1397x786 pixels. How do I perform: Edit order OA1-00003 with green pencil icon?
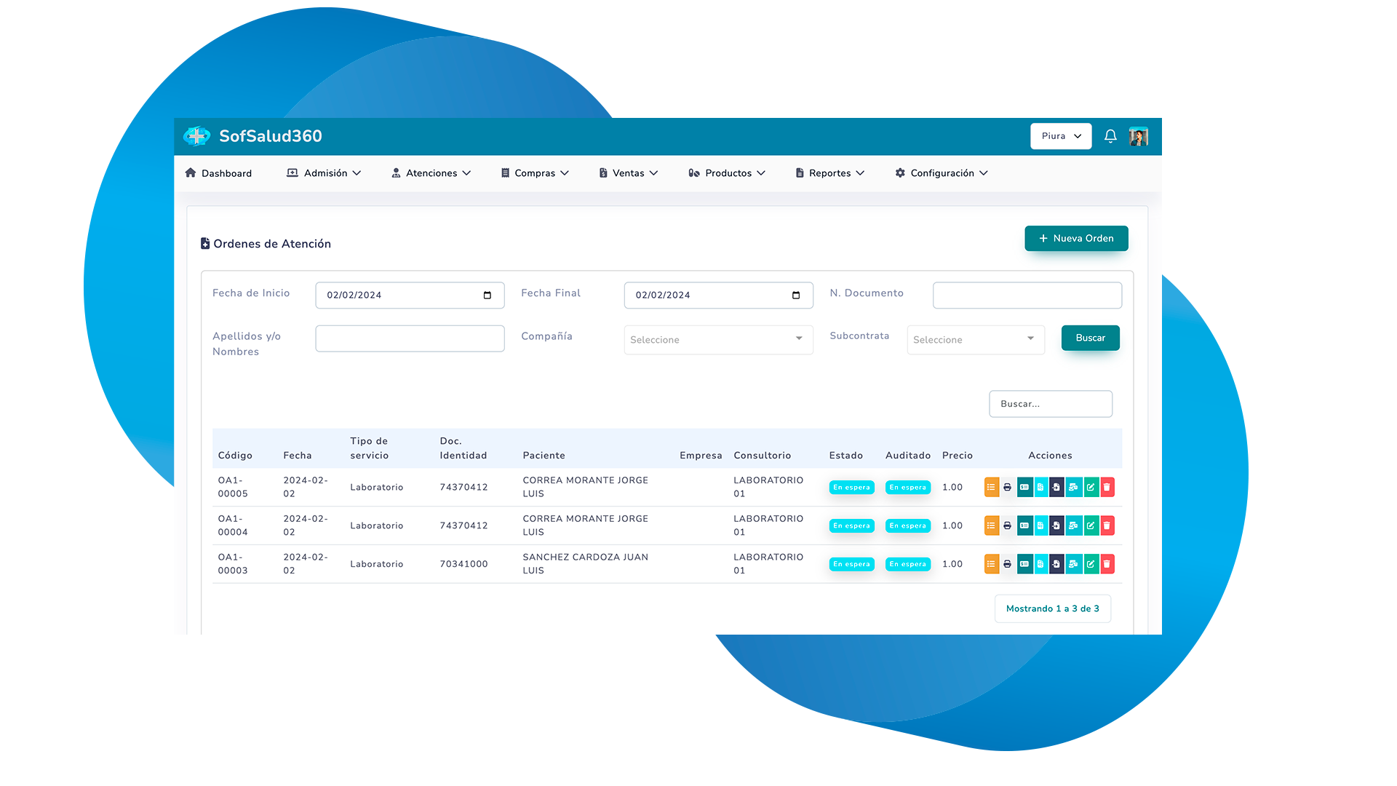pos(1091,564)
